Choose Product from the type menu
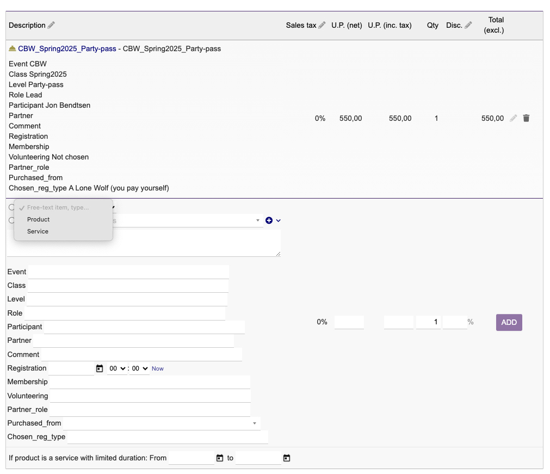 pyautogui.click(x=38, y=219)
